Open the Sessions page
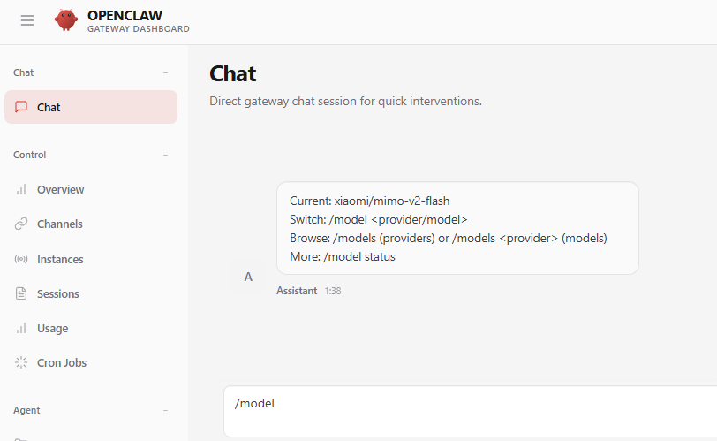 58,293
